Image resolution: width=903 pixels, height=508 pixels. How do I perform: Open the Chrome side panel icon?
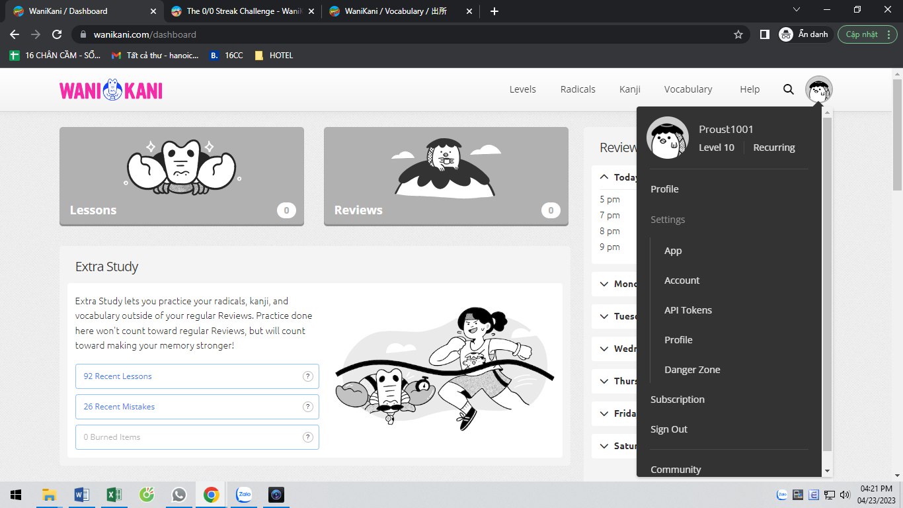pyautogui.click(x=765, y=34)
